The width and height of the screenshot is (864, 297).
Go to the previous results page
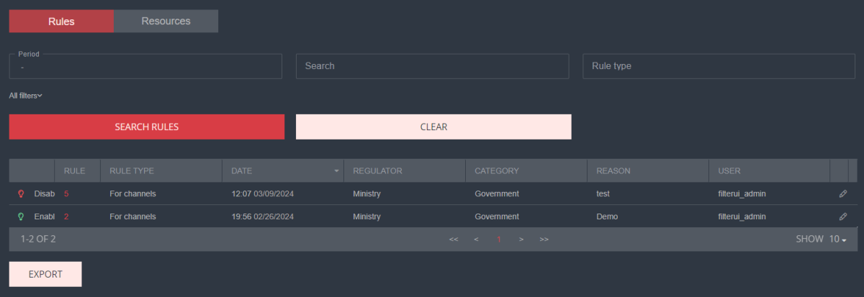click(476, 239)
